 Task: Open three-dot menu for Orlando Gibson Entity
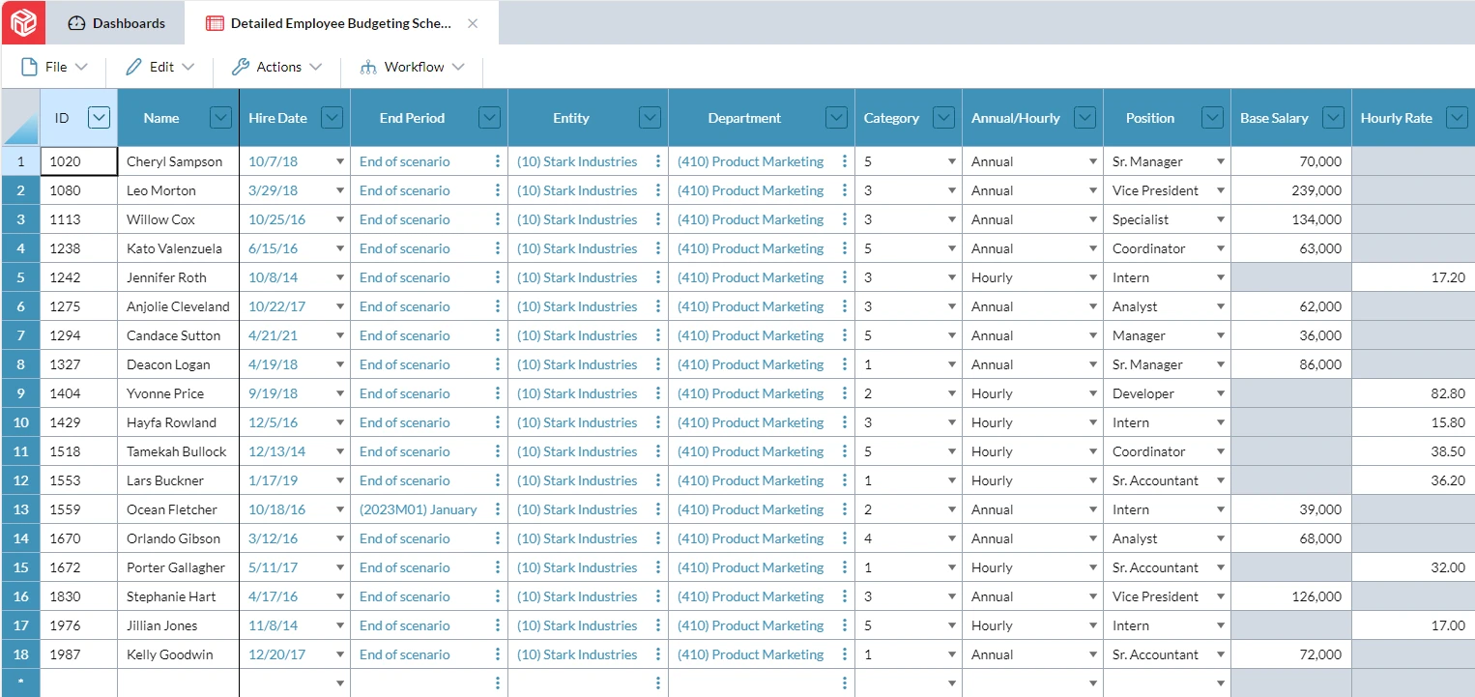658,538
